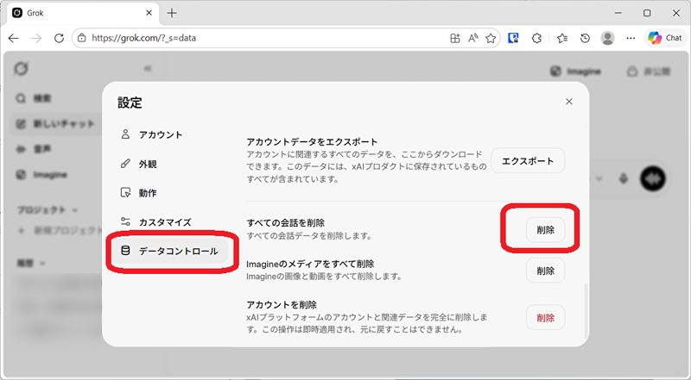Image resolution: width=691 pixels, height=380 pixels.
Task: Click 新規プロジェクト in the sidebar
Action: (x=61, y=230)
